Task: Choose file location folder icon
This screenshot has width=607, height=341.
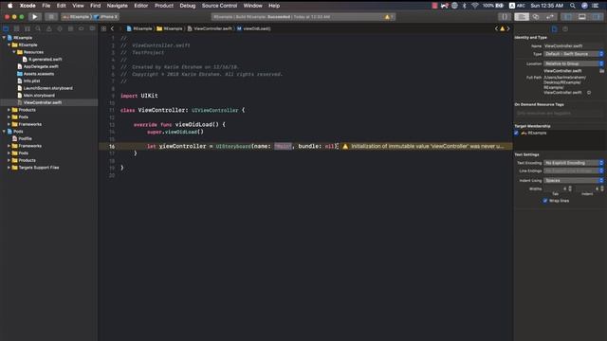Action: (601, 71)
